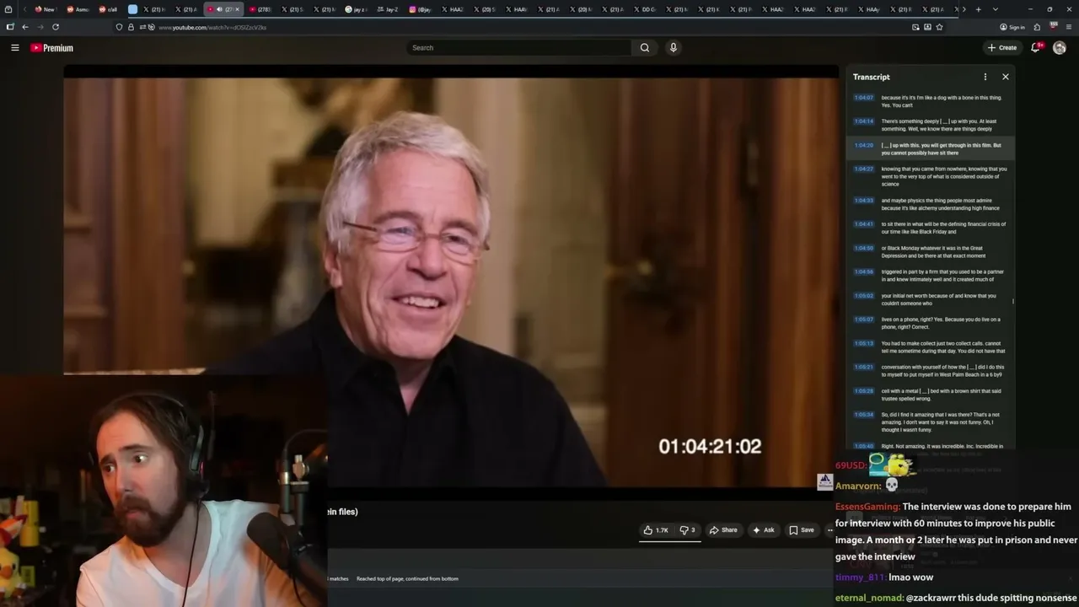Switch to the Jay-Z tab

pos(388,9)
